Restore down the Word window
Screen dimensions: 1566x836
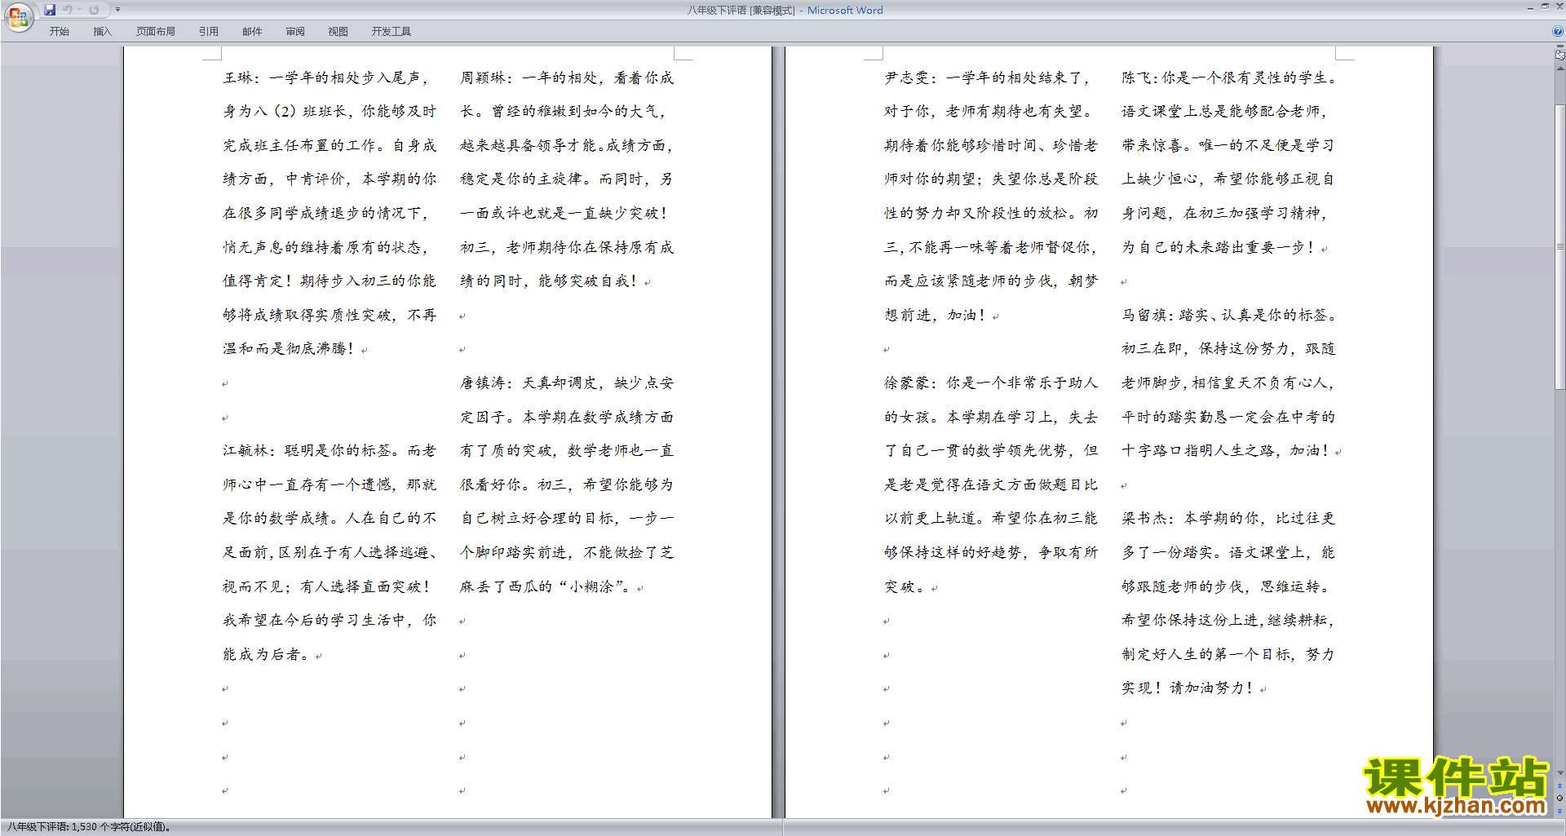pyautogui.click(x=1545, y=7)
